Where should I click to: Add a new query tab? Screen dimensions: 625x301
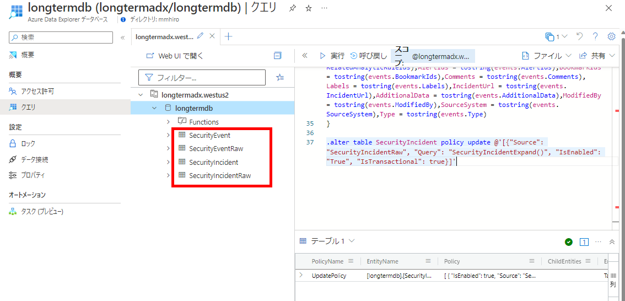coord(228,36)
